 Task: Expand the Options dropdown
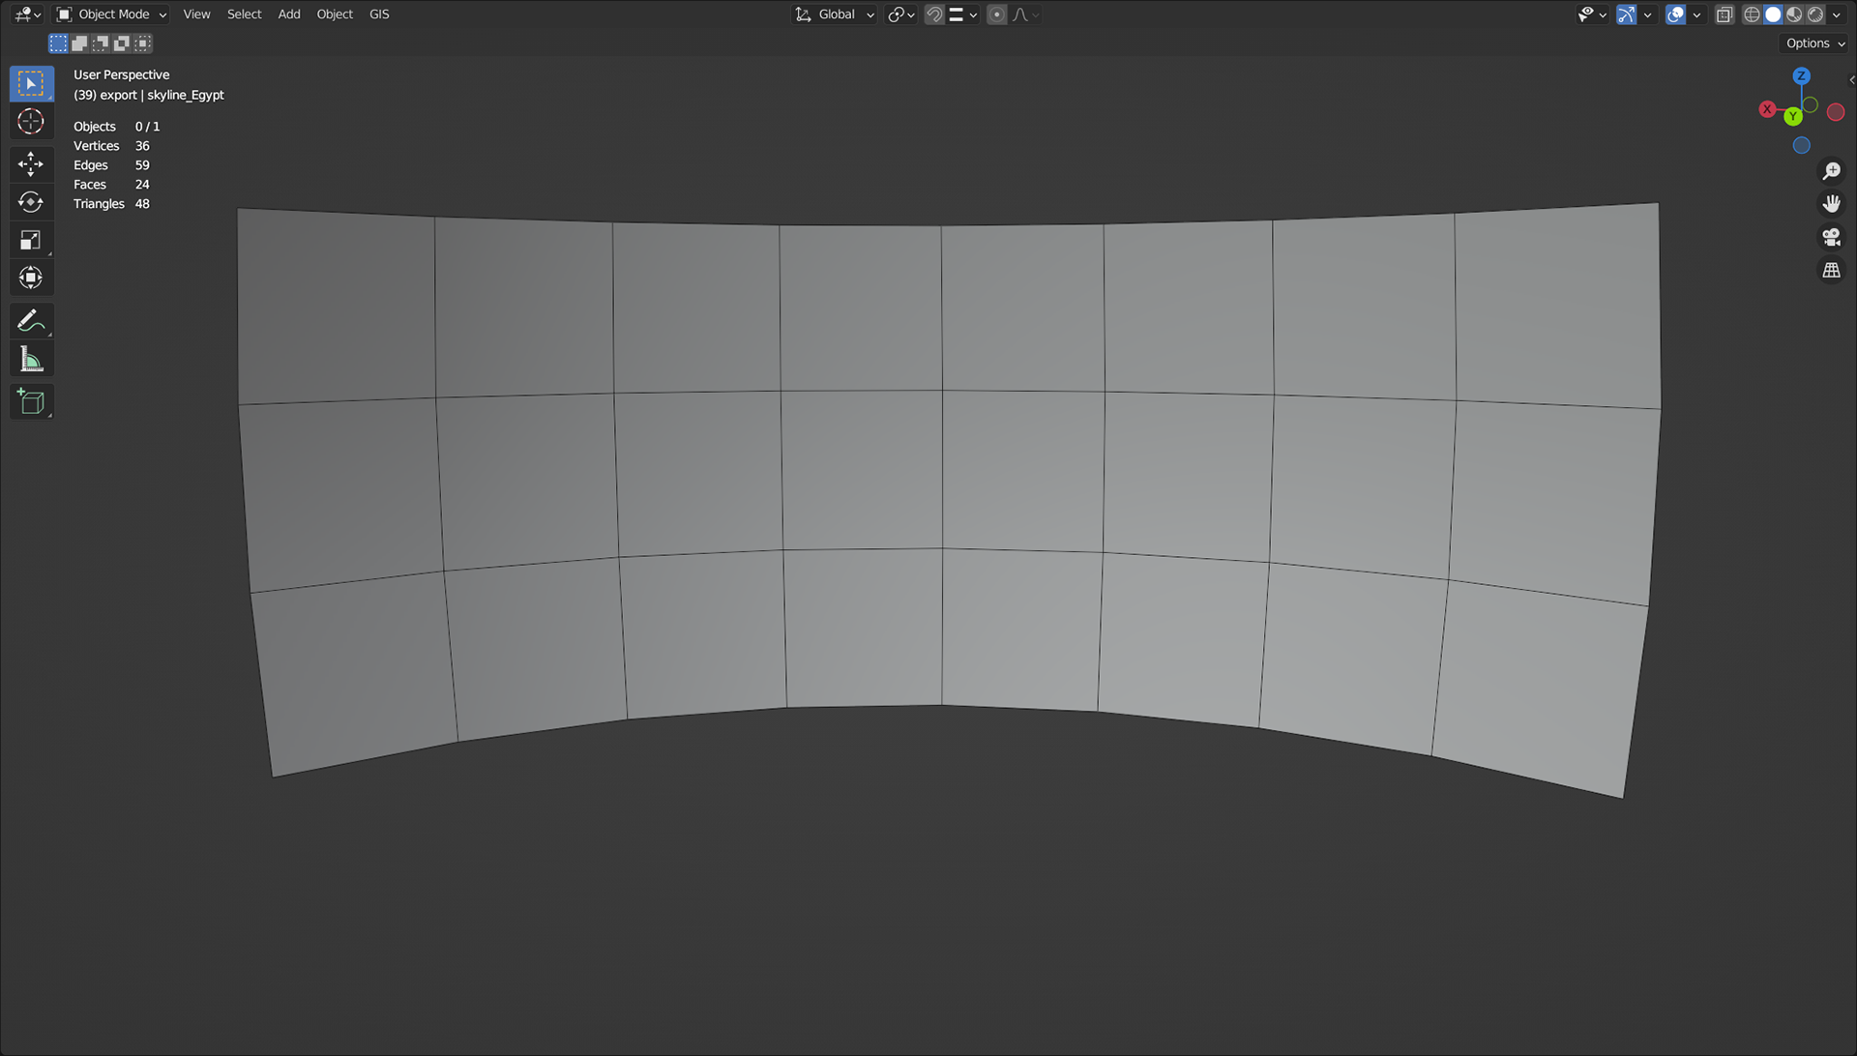pyautogui.click(x=1814, y=44)
